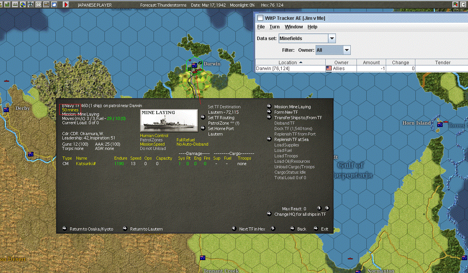This screenshot has width=468, height=273.
Task: Open the File menu in WitP Tracker
Action: [261, 27]
